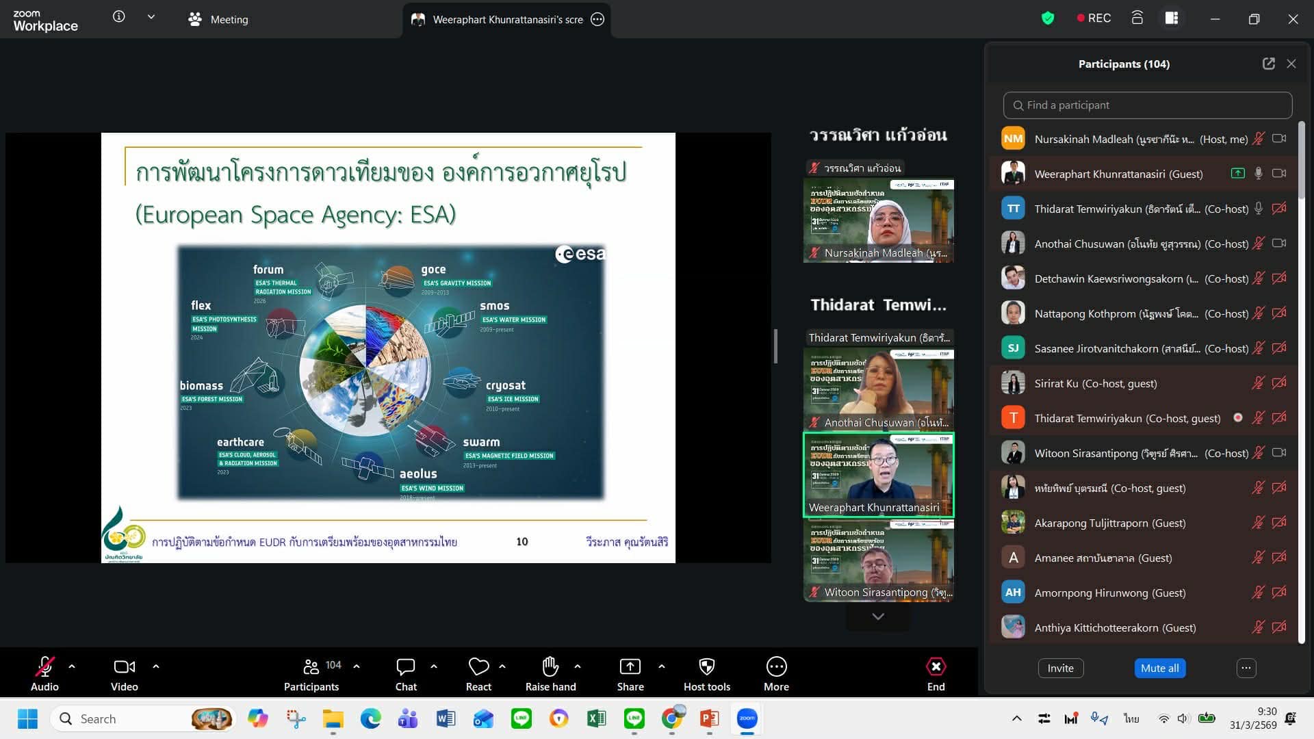Click the Find a participant field
1314x739 pixels.
pyautogui.click(x=1148, y=105)
